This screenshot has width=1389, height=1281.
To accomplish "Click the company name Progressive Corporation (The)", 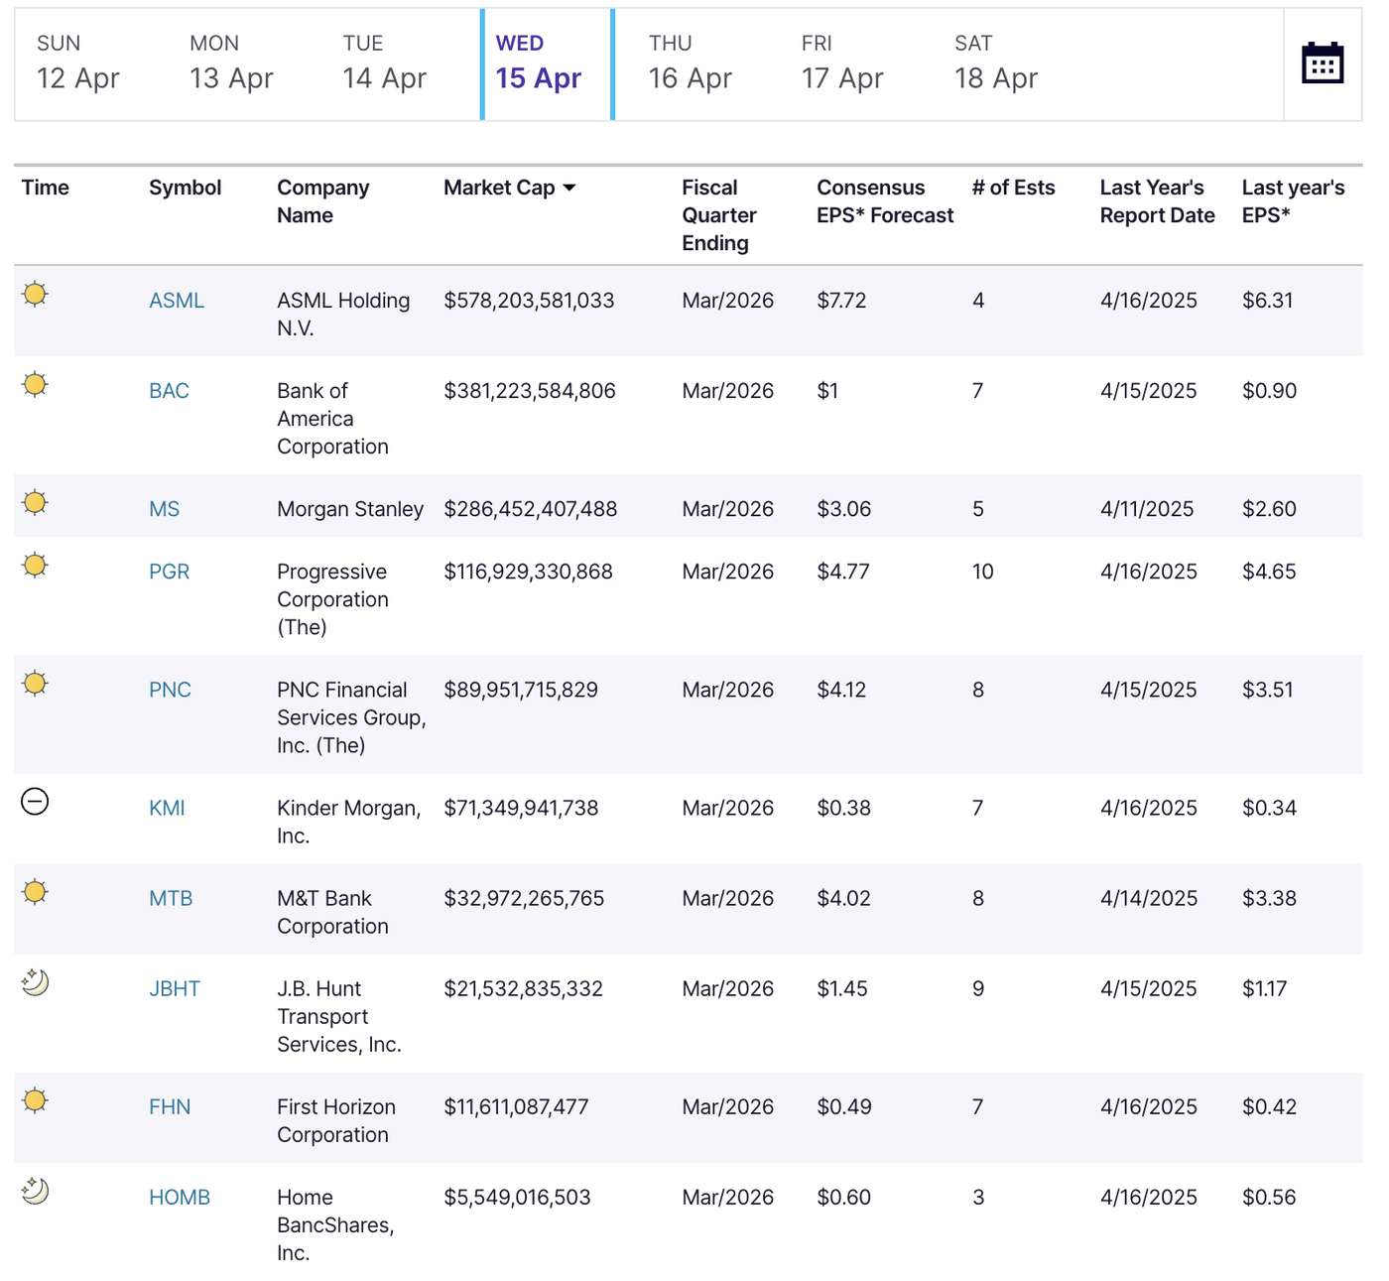I will coord(332,599).
